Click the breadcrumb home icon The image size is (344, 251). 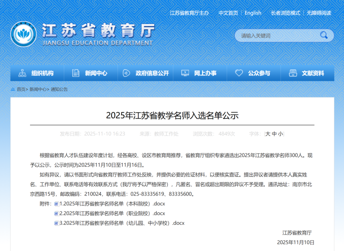[13, 89]
